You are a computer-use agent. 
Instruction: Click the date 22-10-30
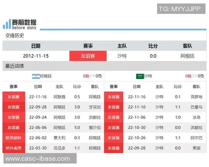pyautogui.click(x=137, y=128)
